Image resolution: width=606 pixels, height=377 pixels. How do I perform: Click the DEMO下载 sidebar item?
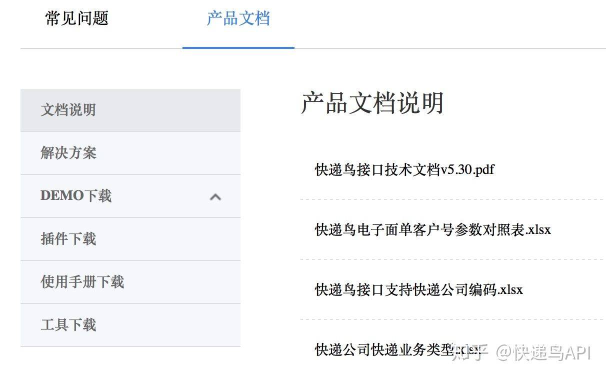click(x=130, y=196)
